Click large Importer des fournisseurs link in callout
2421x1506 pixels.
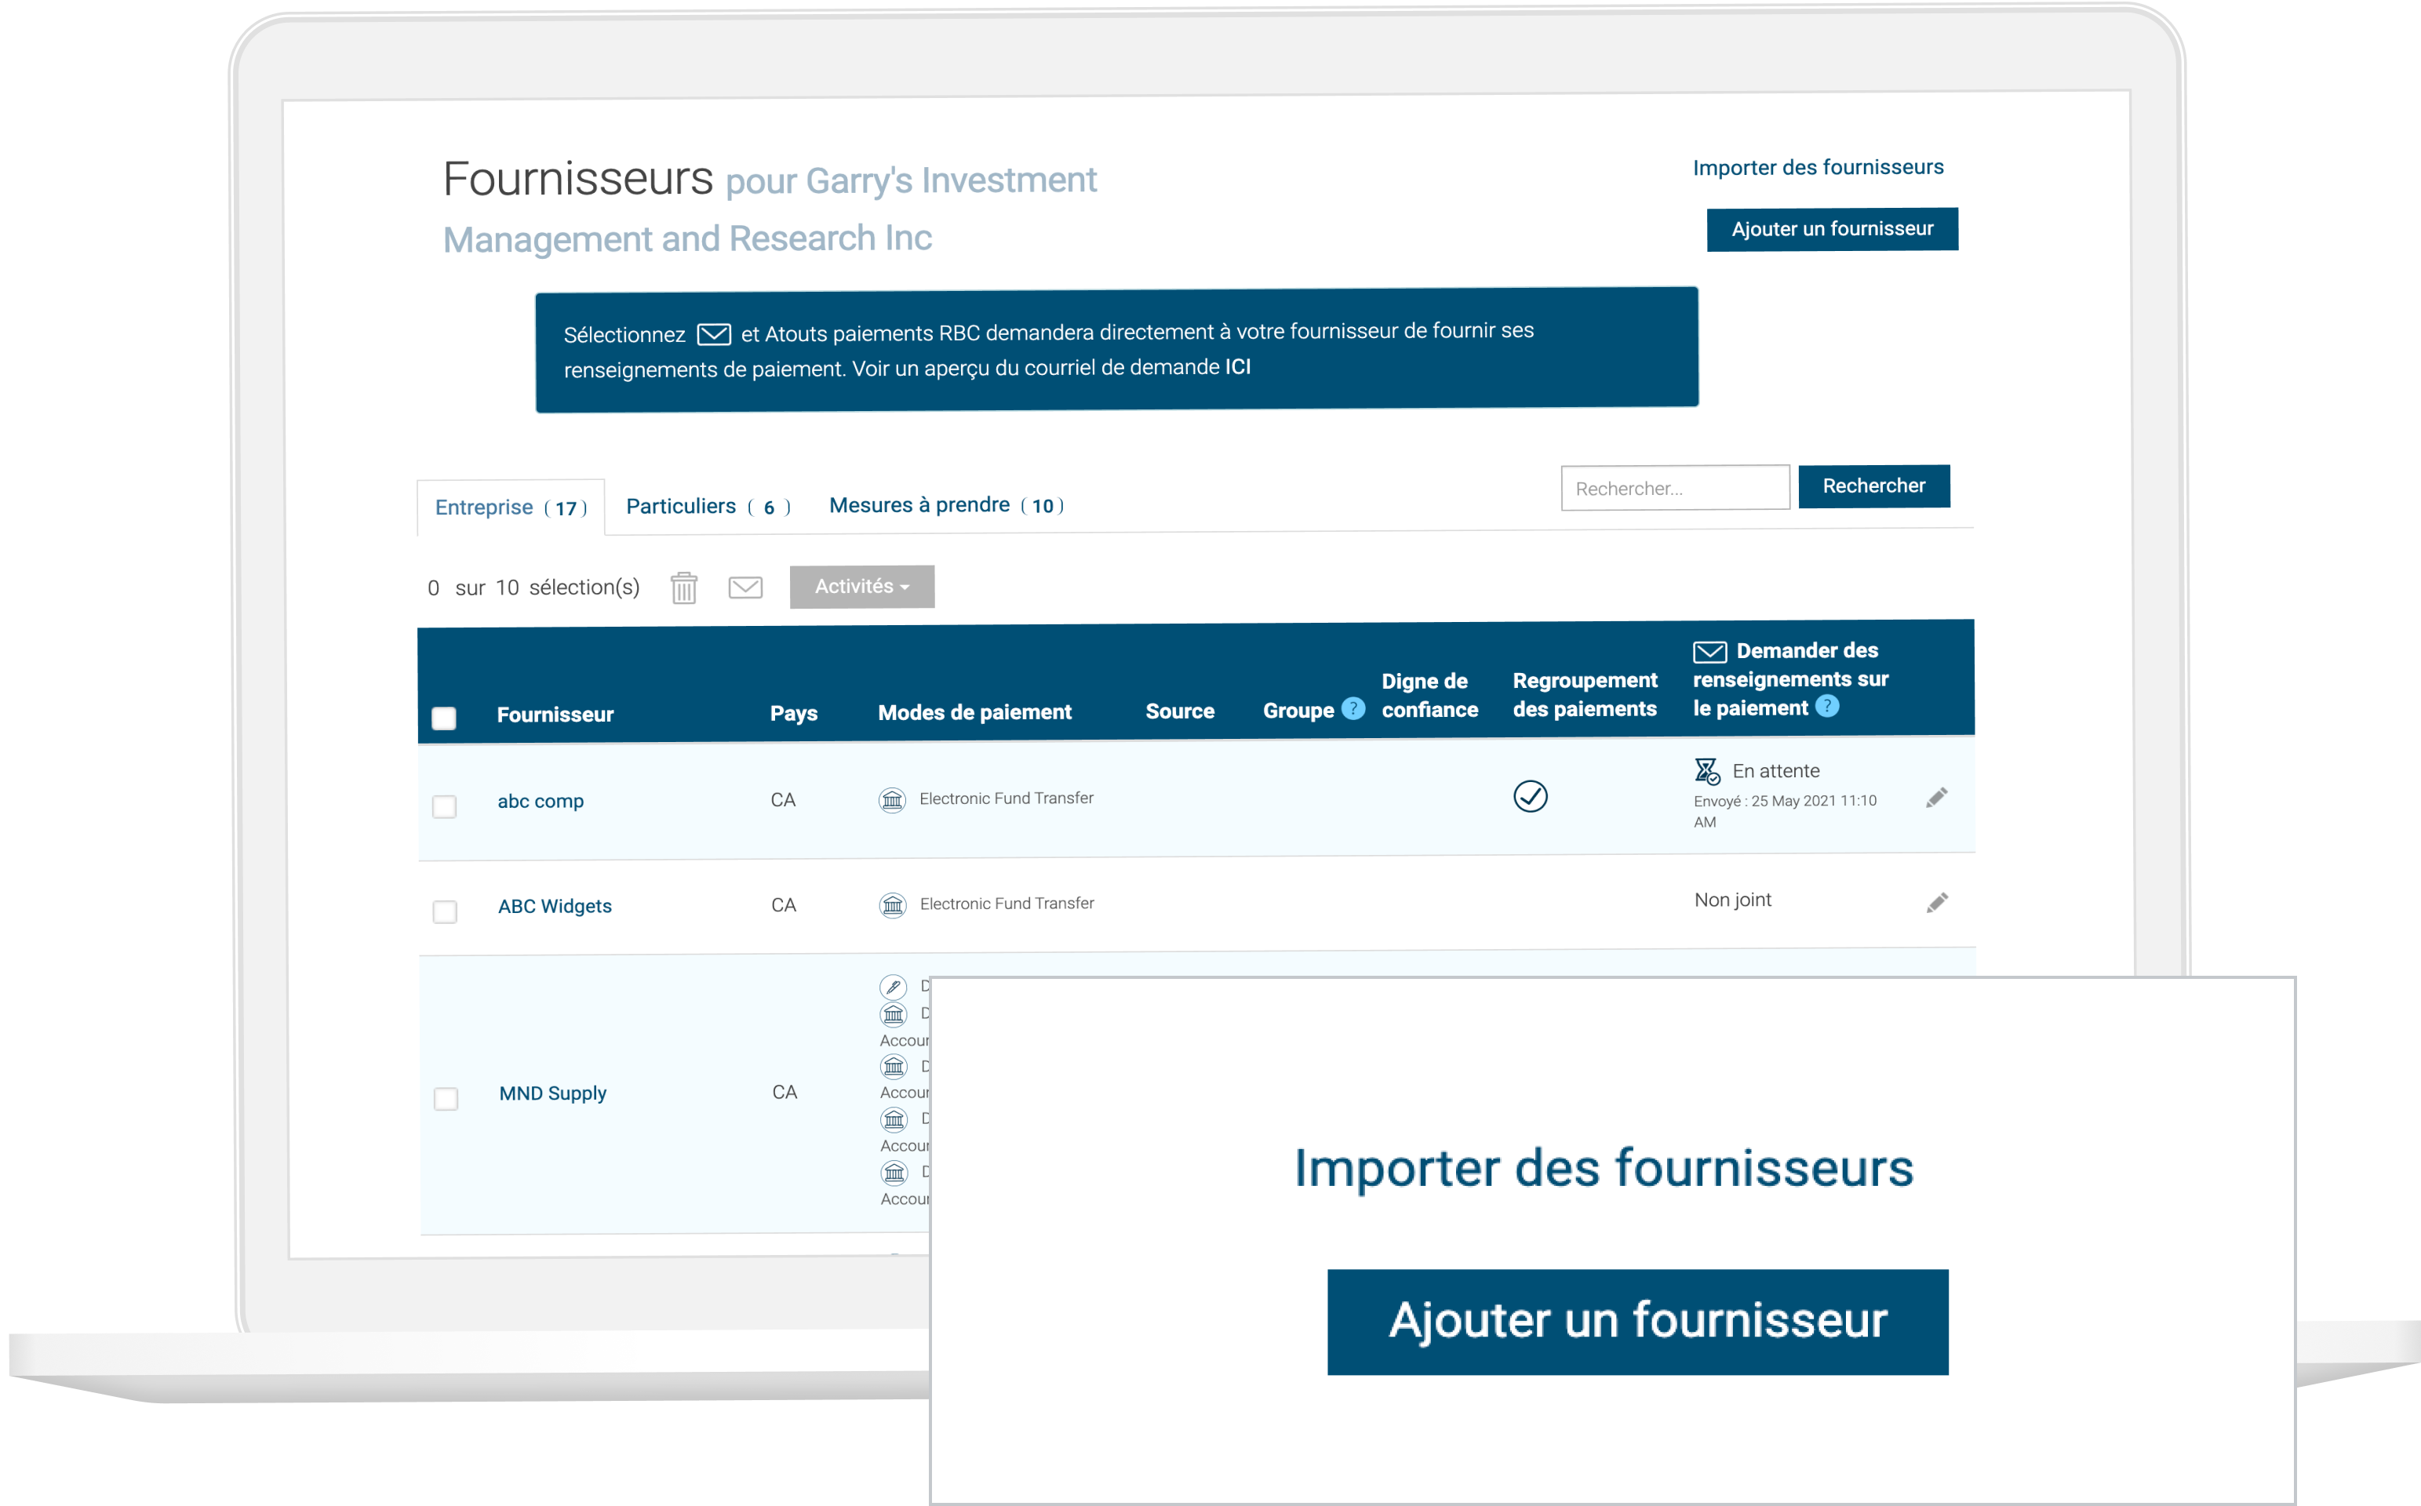tap(1604, 1169)
